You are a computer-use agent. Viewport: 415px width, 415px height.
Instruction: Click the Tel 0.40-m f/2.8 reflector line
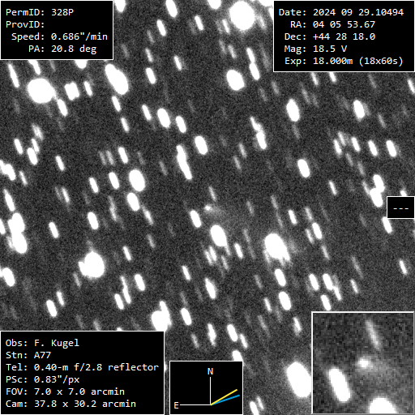(x=82, y=367)
